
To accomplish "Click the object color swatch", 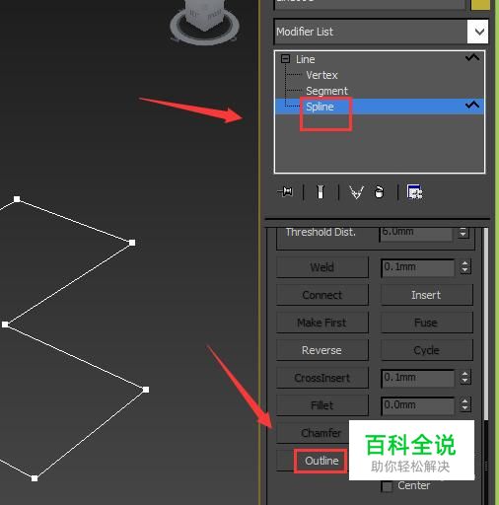I will tap(480, 5).
